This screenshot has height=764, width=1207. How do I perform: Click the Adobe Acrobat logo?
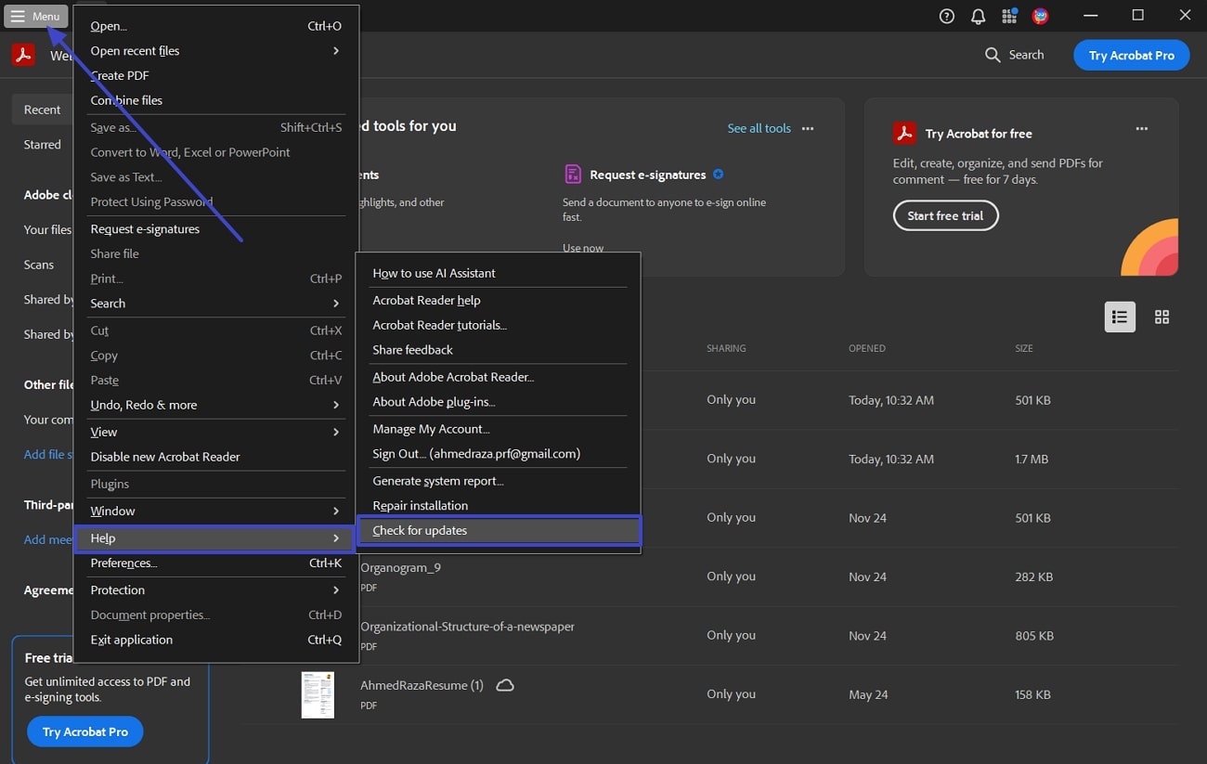point(22,55)
